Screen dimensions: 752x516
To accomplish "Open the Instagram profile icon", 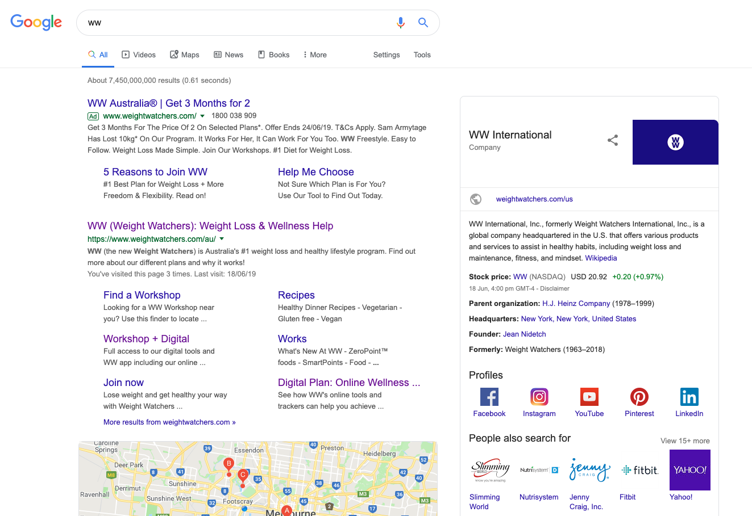I will pyautogui.click(x=539, y=397).
